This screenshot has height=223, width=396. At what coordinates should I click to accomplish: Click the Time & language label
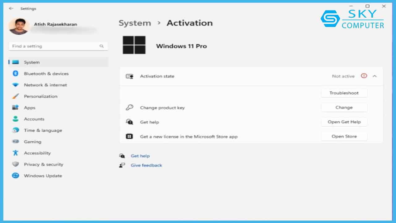pyautogui.click(x=43, y=130)
